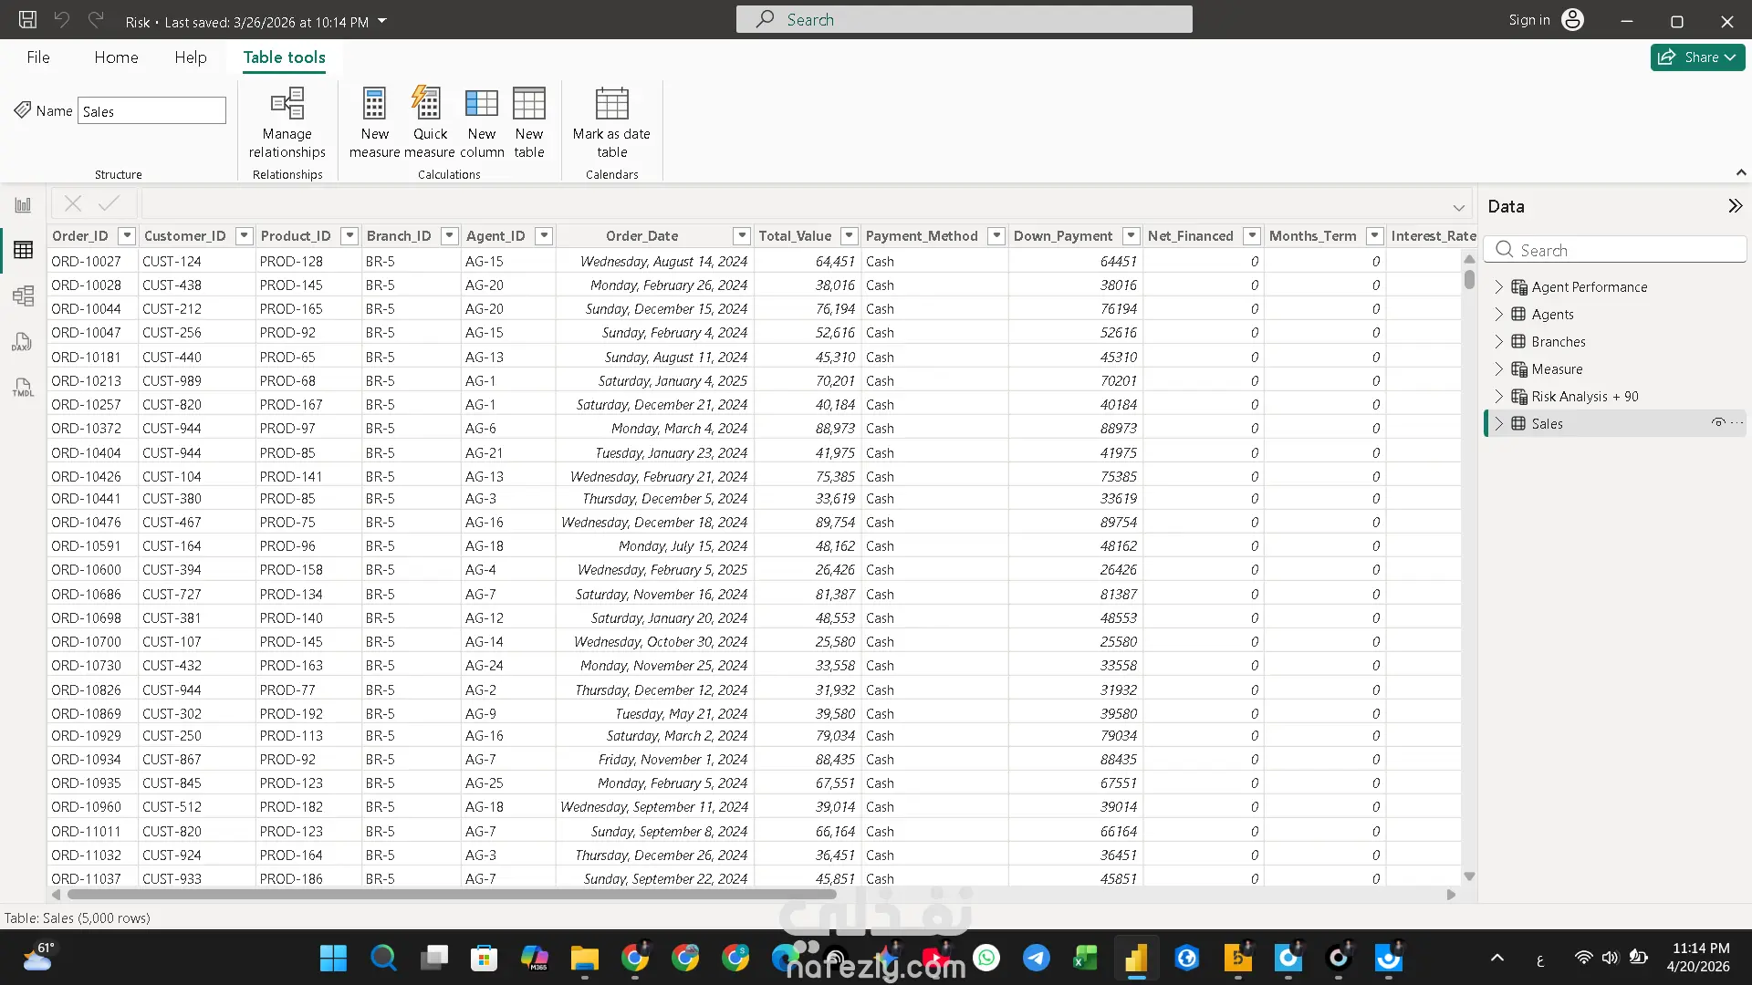
Task: Expand the formula bar chevron
Action: [1458, 207]
